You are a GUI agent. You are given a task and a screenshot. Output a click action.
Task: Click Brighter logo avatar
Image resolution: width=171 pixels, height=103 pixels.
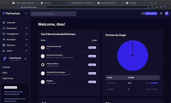tap(43, 82)
